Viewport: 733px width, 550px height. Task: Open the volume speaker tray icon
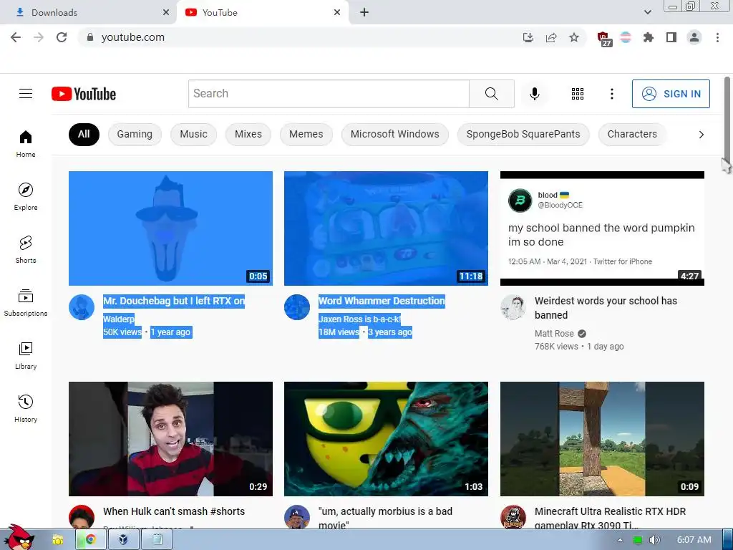(654, 540)
